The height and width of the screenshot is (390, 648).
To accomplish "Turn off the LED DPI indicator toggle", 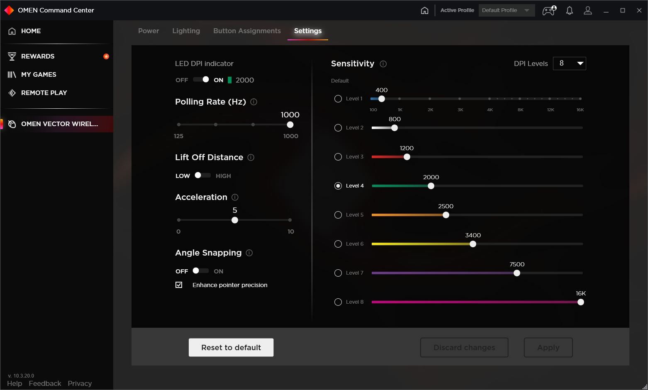I will (201, 79).
